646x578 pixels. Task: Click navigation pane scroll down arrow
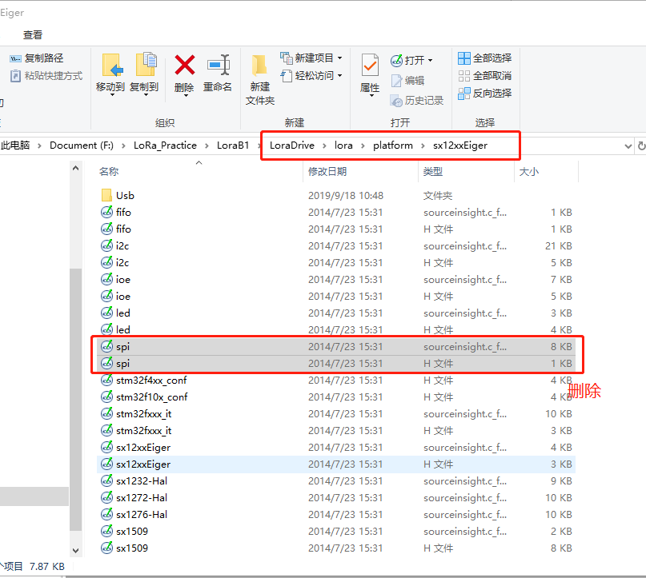pos(75,551)
